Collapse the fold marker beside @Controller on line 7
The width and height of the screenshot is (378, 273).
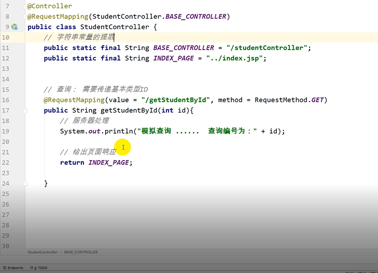(25, 6)
